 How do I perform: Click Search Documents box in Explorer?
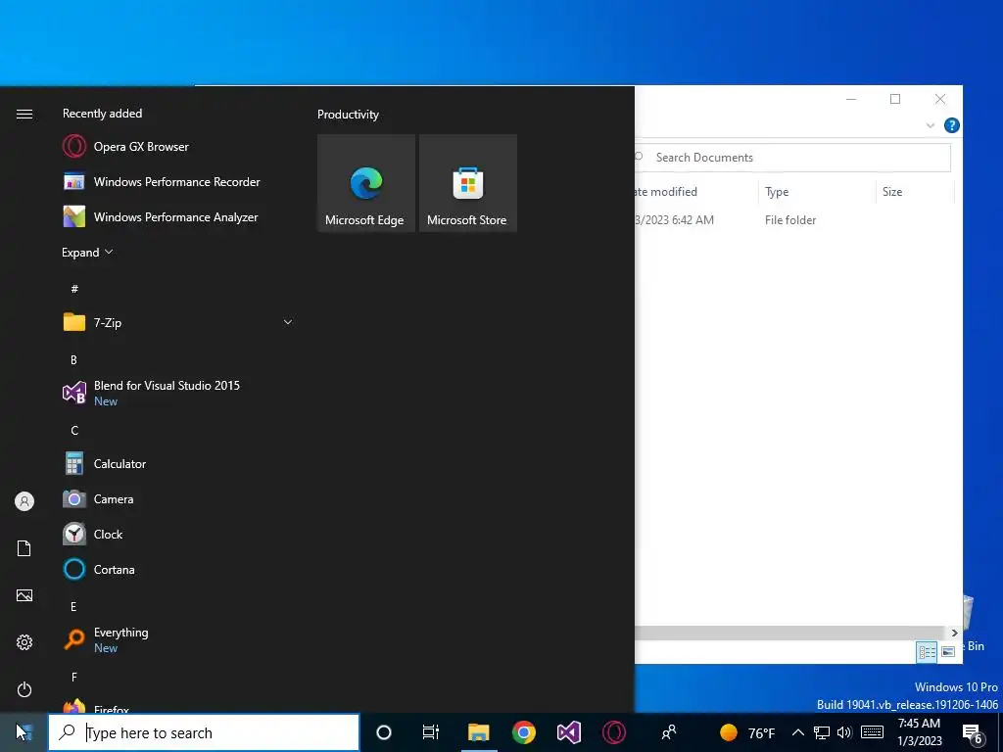click(x=793, y=158)
